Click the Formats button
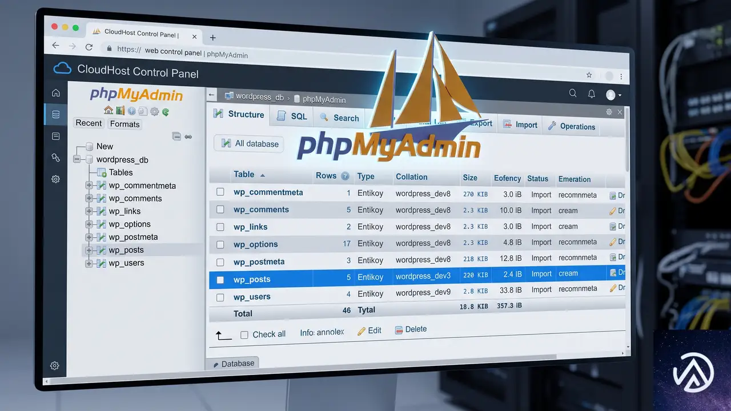 124,124
